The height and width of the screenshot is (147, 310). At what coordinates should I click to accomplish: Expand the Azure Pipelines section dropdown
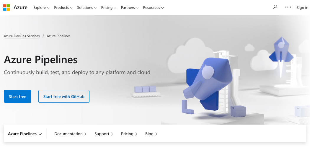(25, 134)
